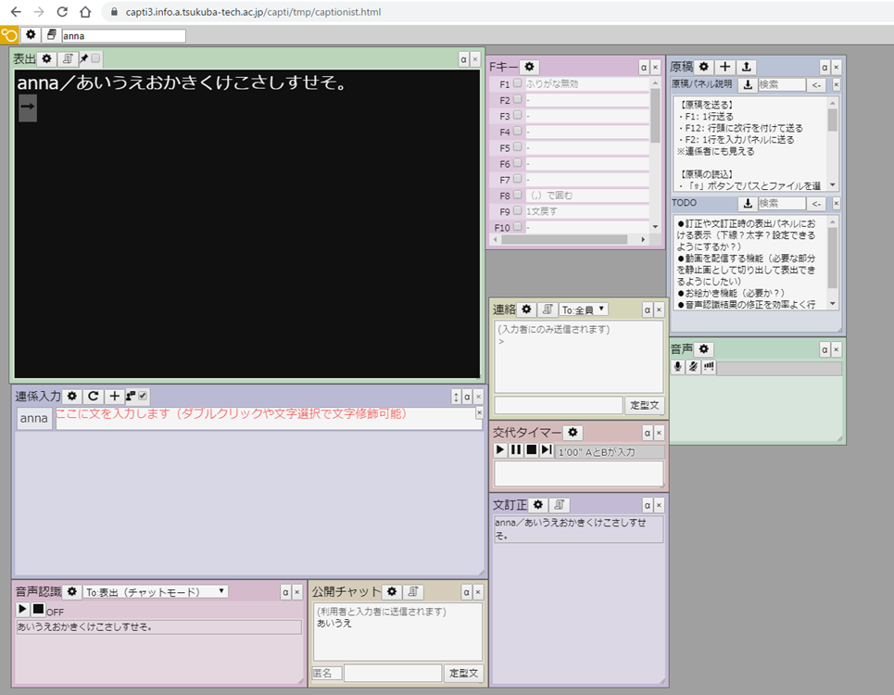Click the <- button for TODO
894x695 pixels.
click(x=816, y=204)
